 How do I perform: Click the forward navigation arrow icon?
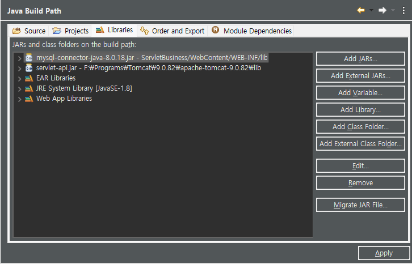point(382,11)
